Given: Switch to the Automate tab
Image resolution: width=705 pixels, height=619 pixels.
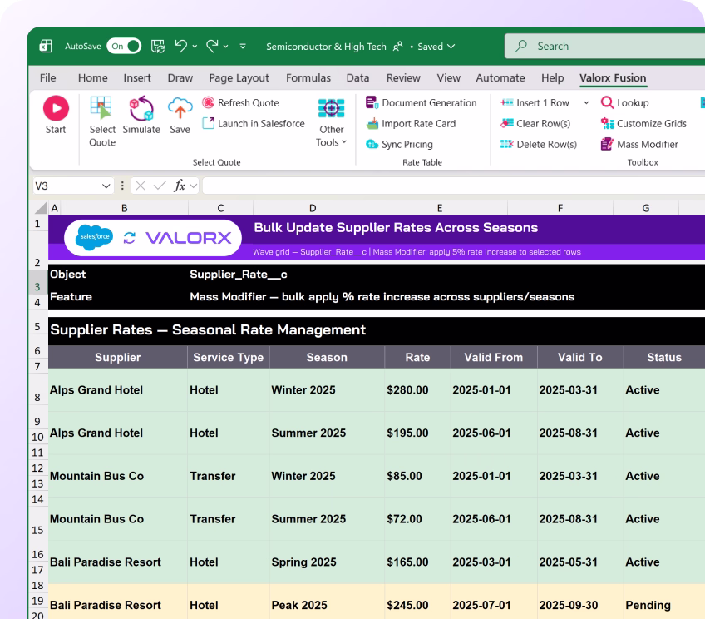Looking at the screenshot, I should (500, 78).
